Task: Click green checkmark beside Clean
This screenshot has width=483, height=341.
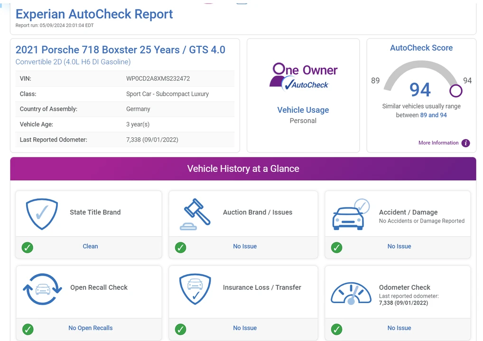Action: [28, 248]
